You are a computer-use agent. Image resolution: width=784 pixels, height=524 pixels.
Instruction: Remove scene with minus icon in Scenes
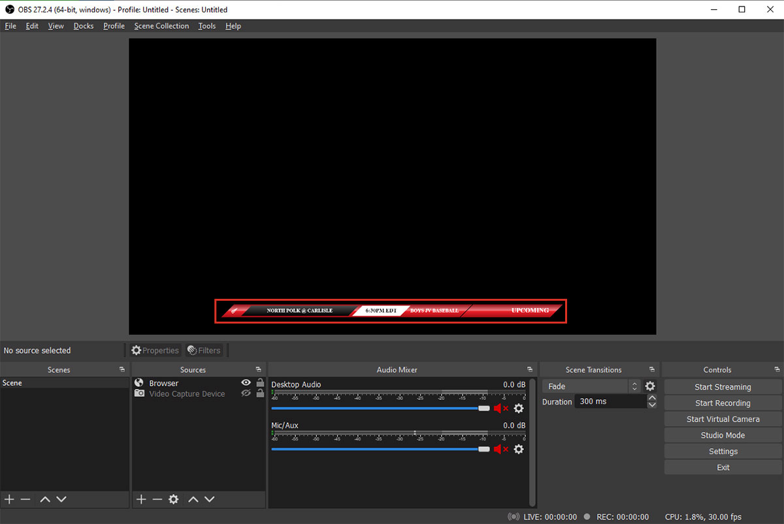(25, 499)
